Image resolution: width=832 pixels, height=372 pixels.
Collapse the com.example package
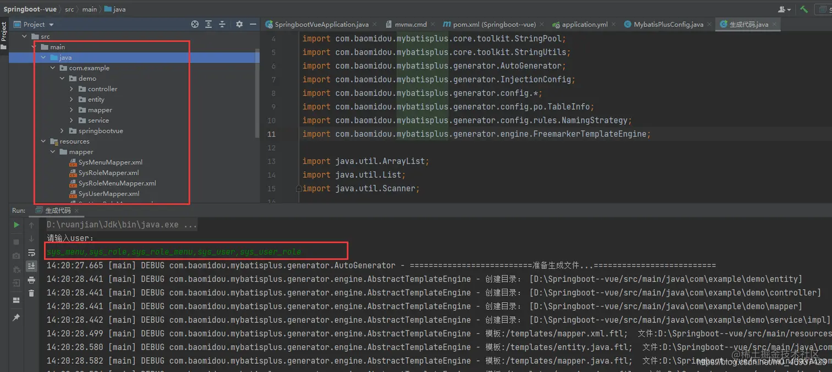[x=53, y=68]
